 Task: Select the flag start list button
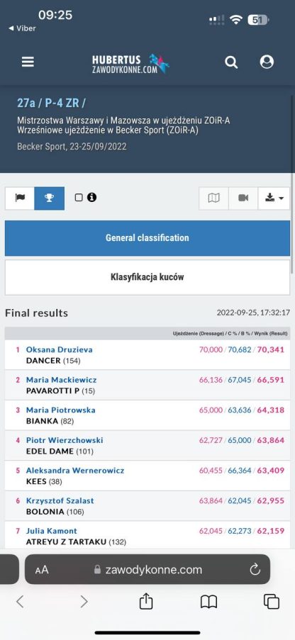[20, 198]
